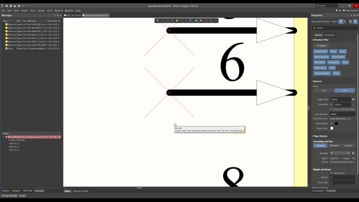Save the active document

pos(6,6)
